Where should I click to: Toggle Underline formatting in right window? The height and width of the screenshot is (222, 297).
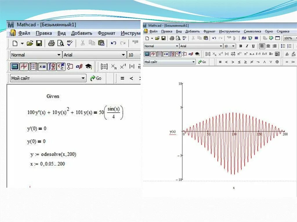(253, 46)
